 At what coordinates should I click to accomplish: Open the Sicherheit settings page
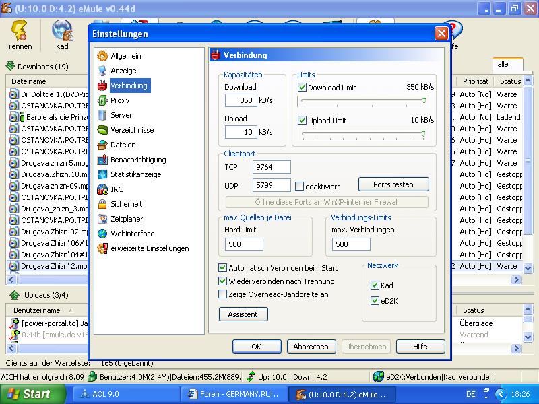[126, 204]
